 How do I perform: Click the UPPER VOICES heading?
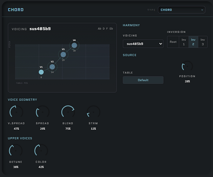[20, 138]
